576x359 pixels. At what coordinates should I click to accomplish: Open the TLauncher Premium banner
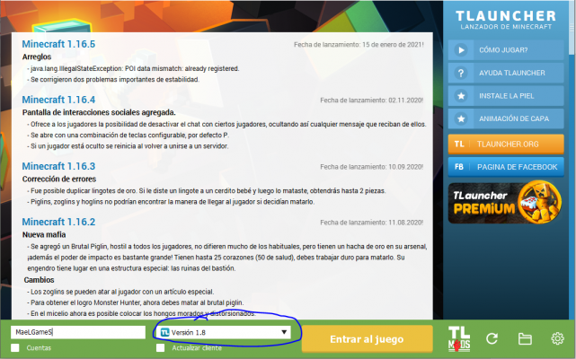[508, 201]
